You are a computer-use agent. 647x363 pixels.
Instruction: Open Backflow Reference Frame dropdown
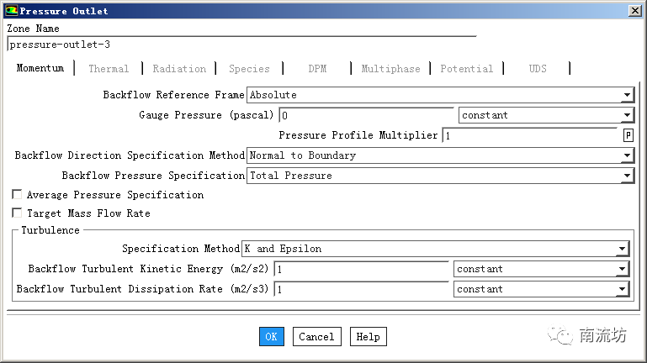627,96
